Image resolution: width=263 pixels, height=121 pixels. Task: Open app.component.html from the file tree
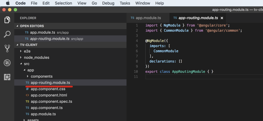tap(49, 95)
